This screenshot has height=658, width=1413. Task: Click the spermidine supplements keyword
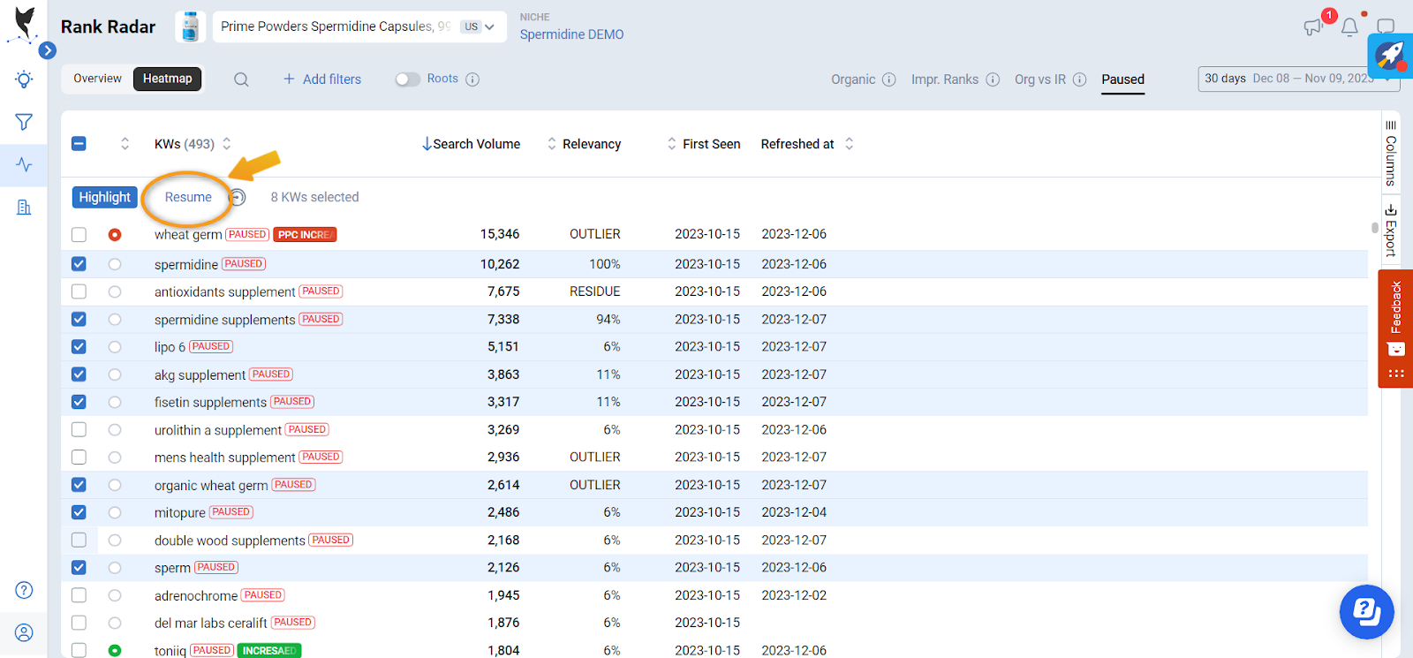pyautogui.click(x=224, y=320)
